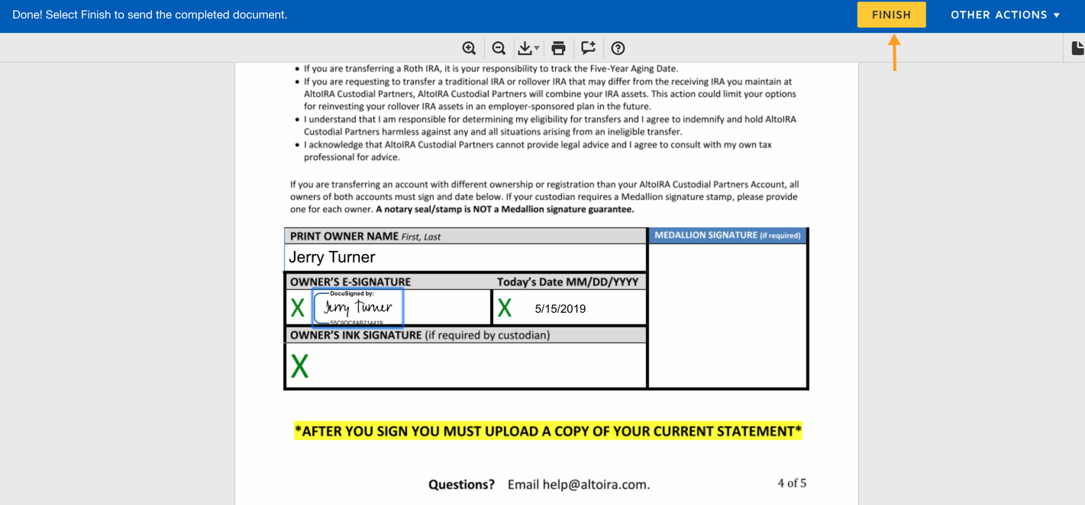Click the 'Questions?' text
This screenshot has height=505, width=1085.
[x=461, y=484]
